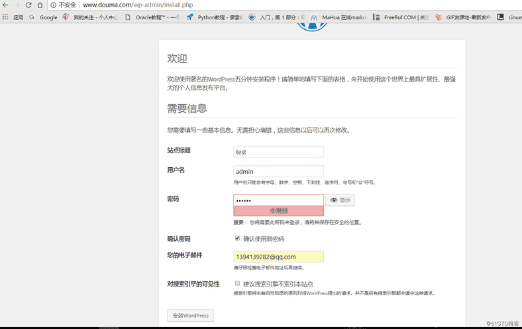Click the 确认密码 label
522x329 pixels.
(x=179, y=239)
